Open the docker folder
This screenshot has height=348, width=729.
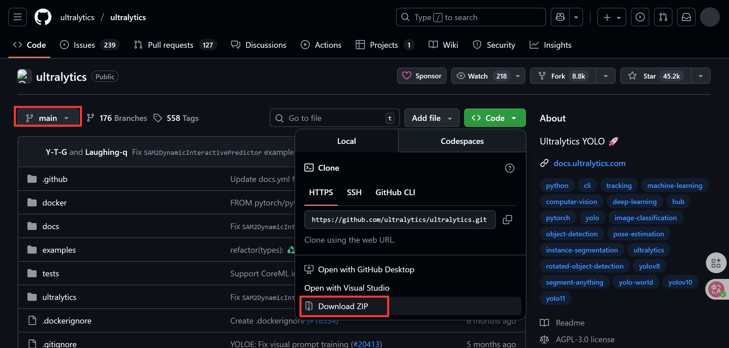pos(55,203)
